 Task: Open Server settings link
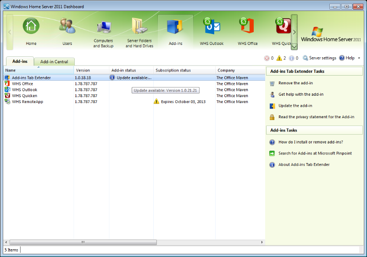(x=323, y=58)
